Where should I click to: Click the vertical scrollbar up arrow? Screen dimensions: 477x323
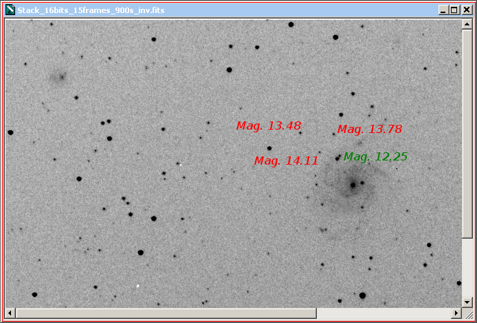point(467,24)
